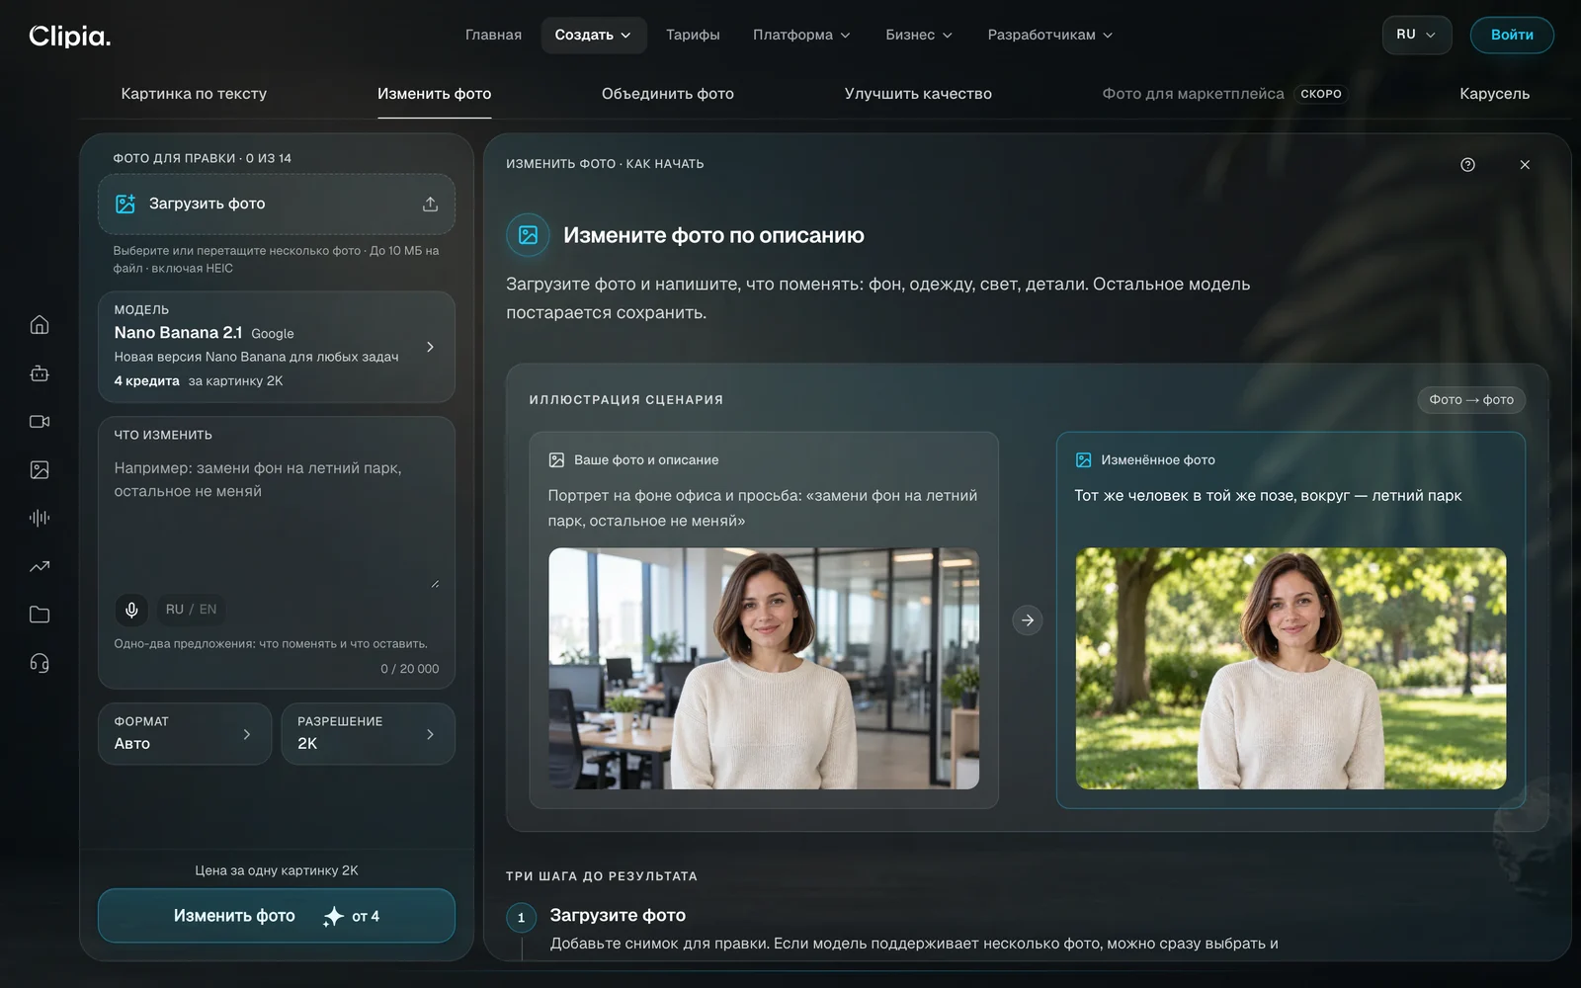Click the Изменить фото generate button
The height and width of the screenshot is (988, 1581).
point(276,916)
